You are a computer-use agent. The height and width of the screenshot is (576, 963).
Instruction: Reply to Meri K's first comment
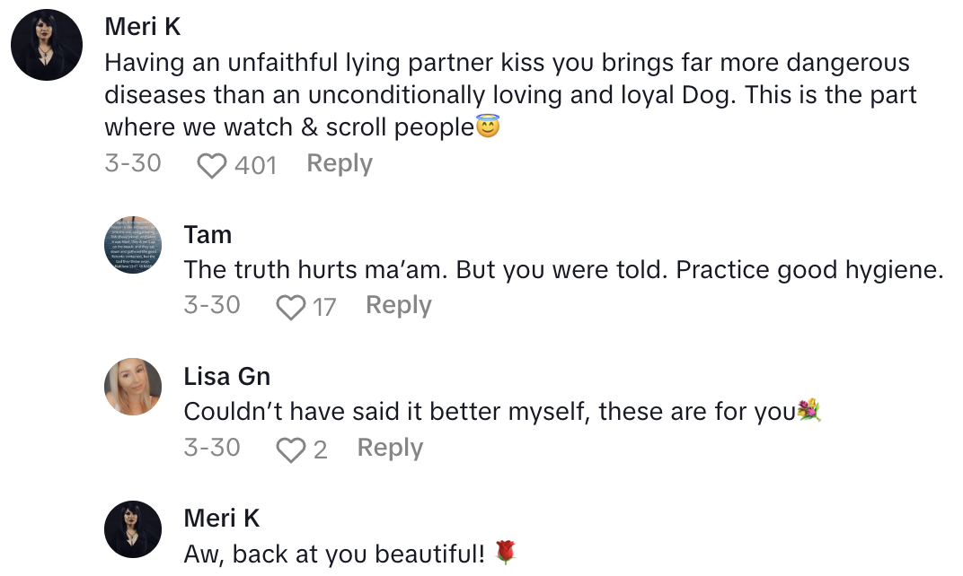click(339, 163)
